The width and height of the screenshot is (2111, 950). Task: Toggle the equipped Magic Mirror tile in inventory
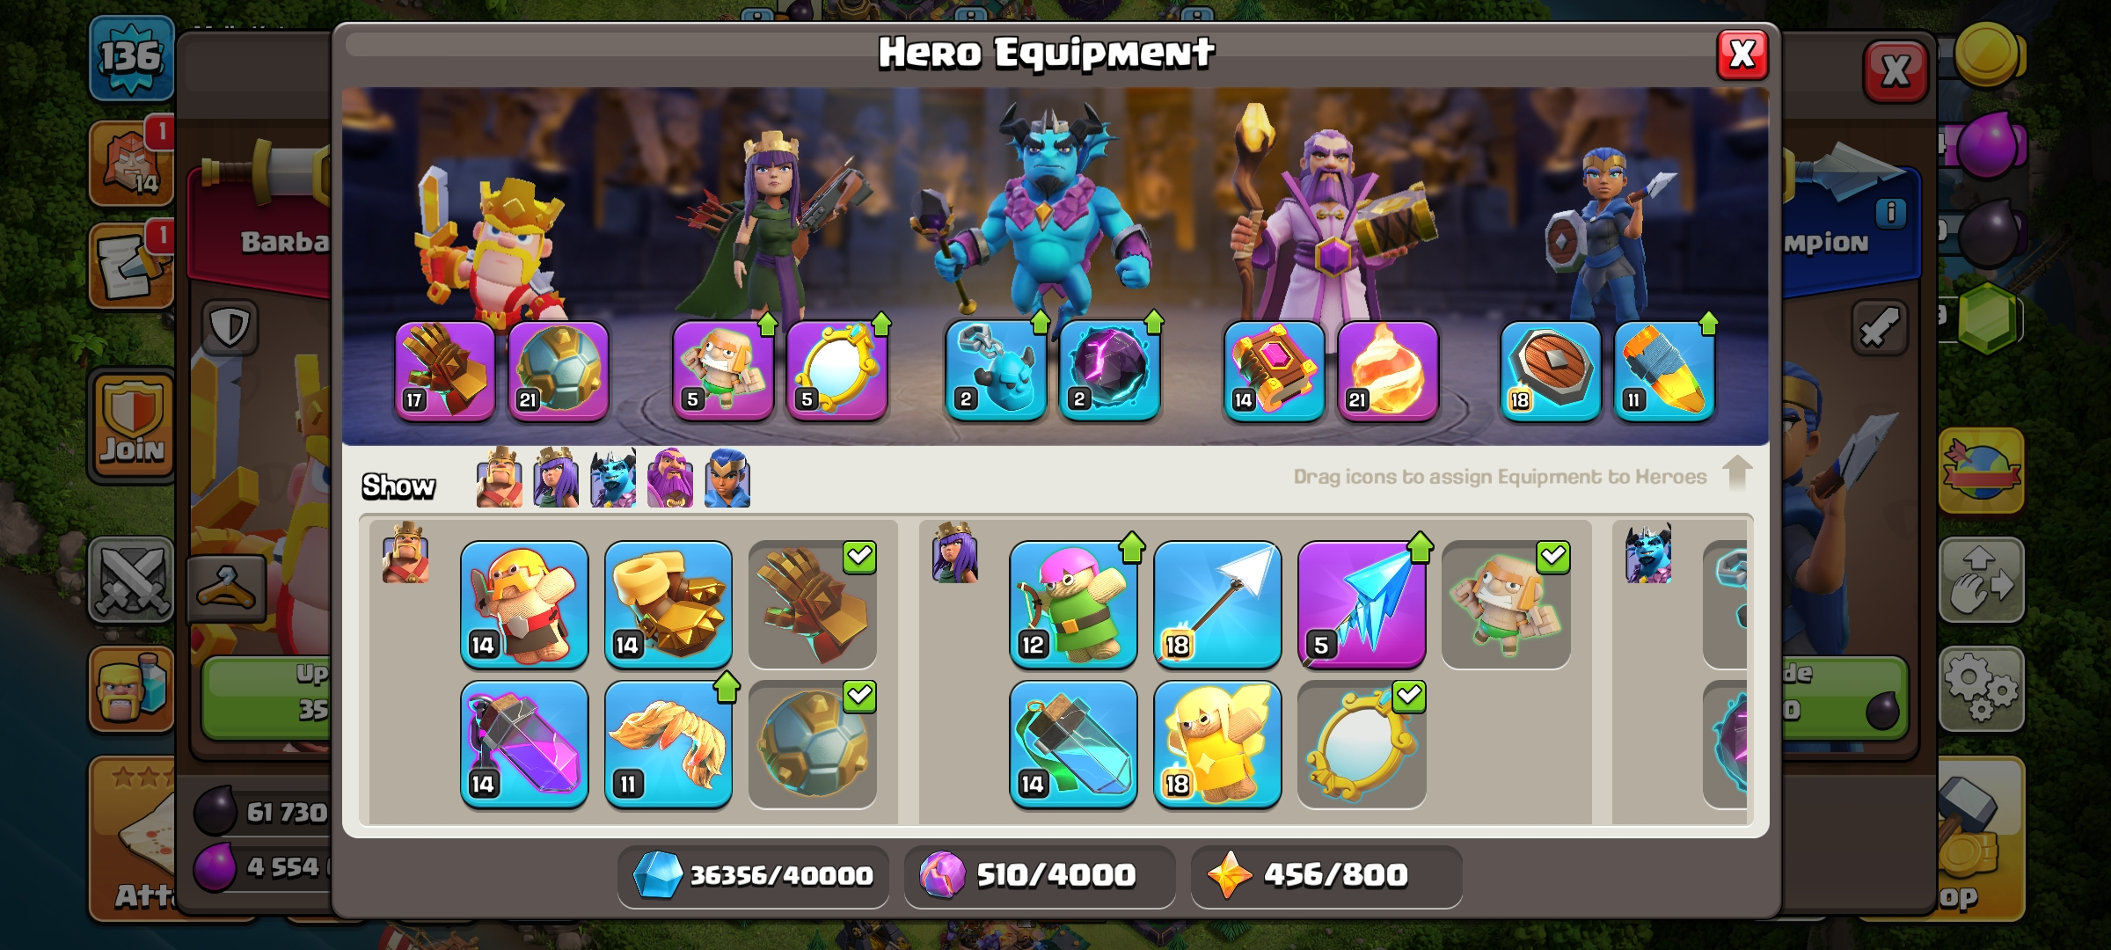coord(1362,744)
